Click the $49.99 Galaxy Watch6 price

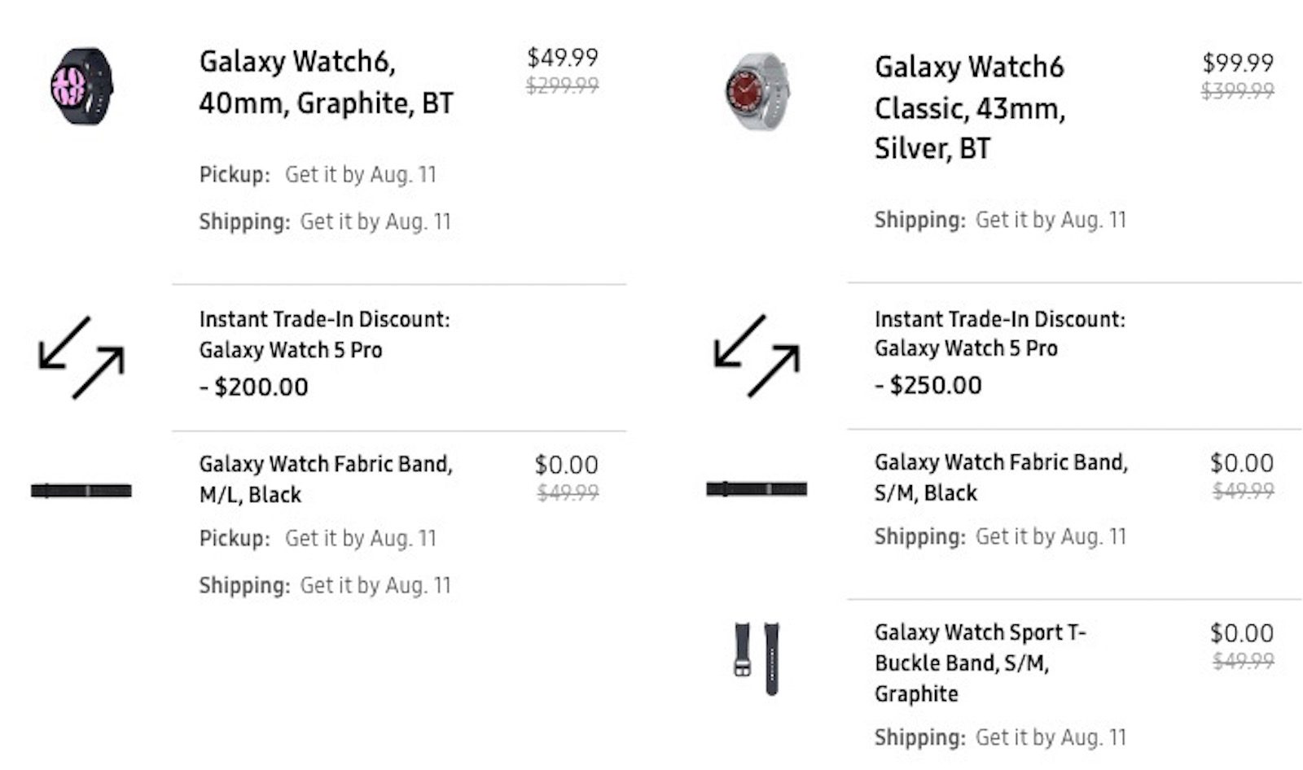coord(562,58)
